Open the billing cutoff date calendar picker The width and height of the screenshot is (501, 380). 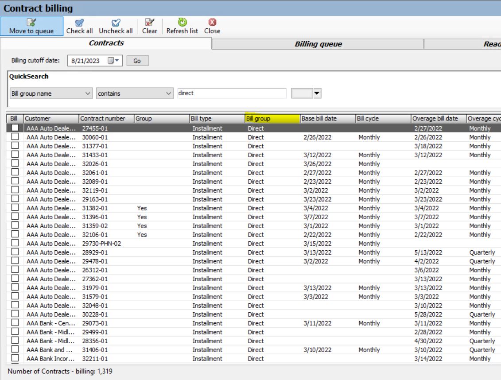(x=113, y=60)
